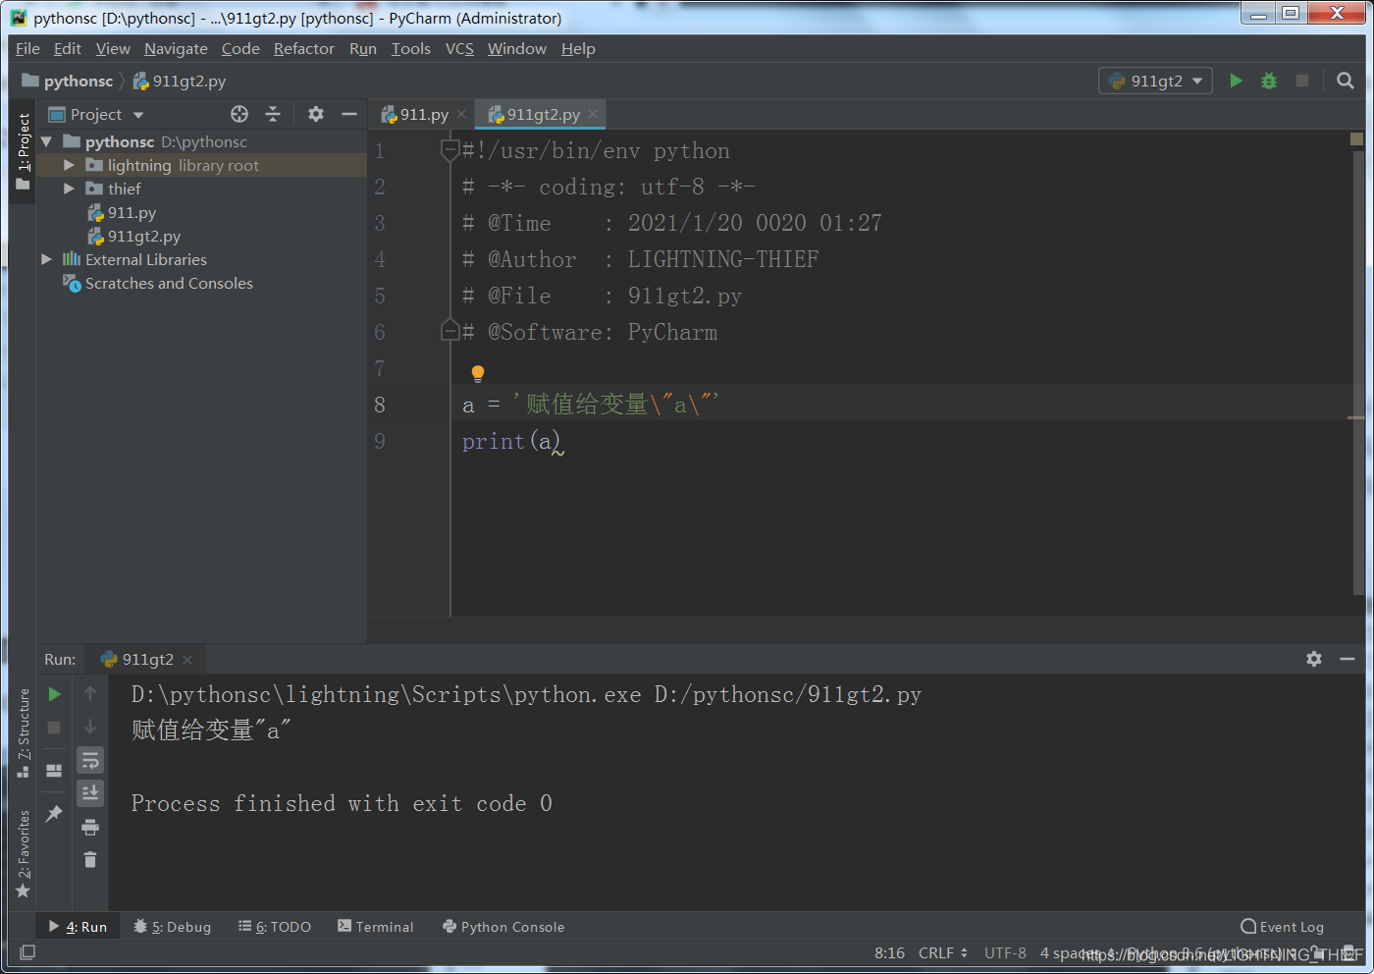
Task: Pin the 911gt2 run tab
Action: point(55,813)
